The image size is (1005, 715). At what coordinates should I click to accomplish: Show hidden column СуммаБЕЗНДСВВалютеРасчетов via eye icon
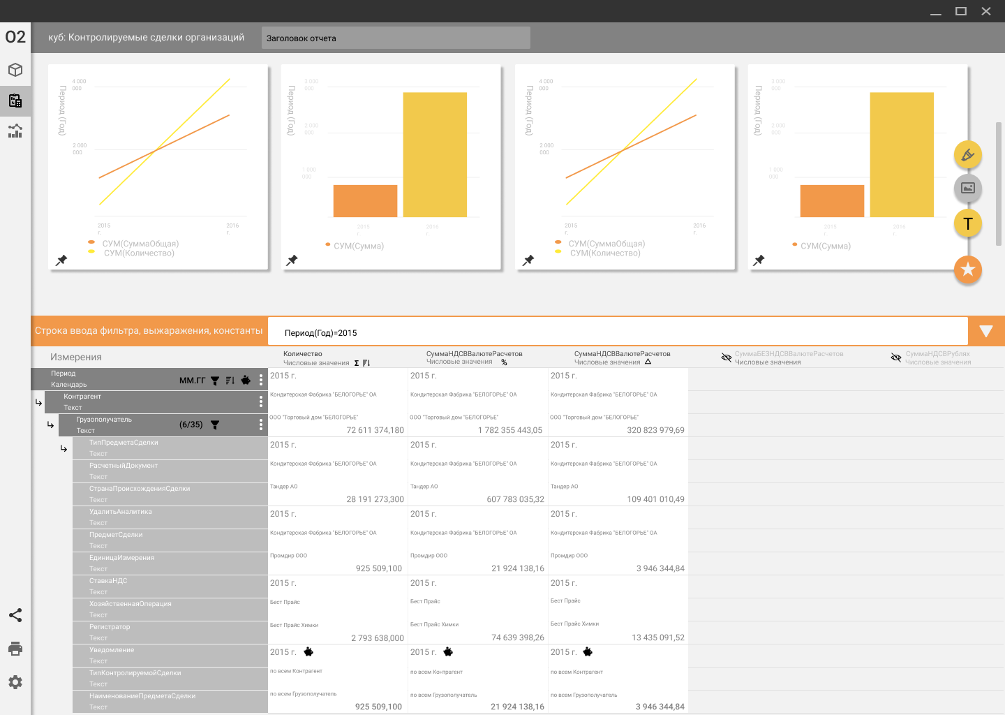[727, 357]
